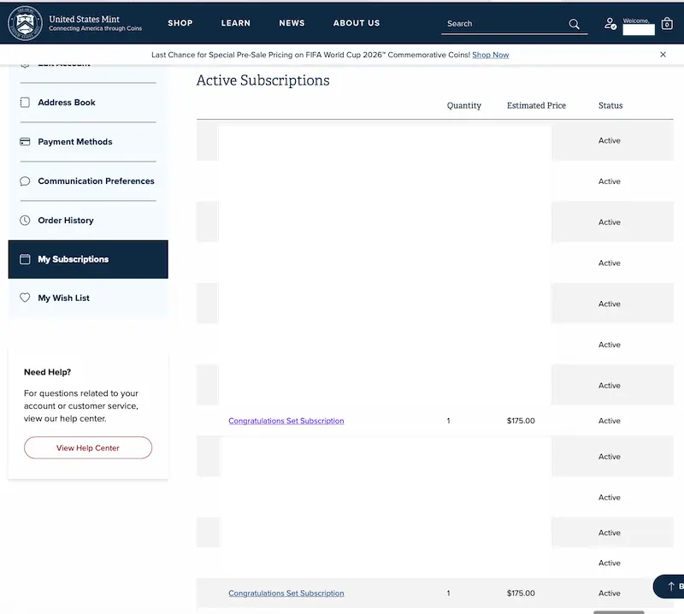Click the Quantity column header
Screen dimensions: 684x614
[x=463, y=105]
